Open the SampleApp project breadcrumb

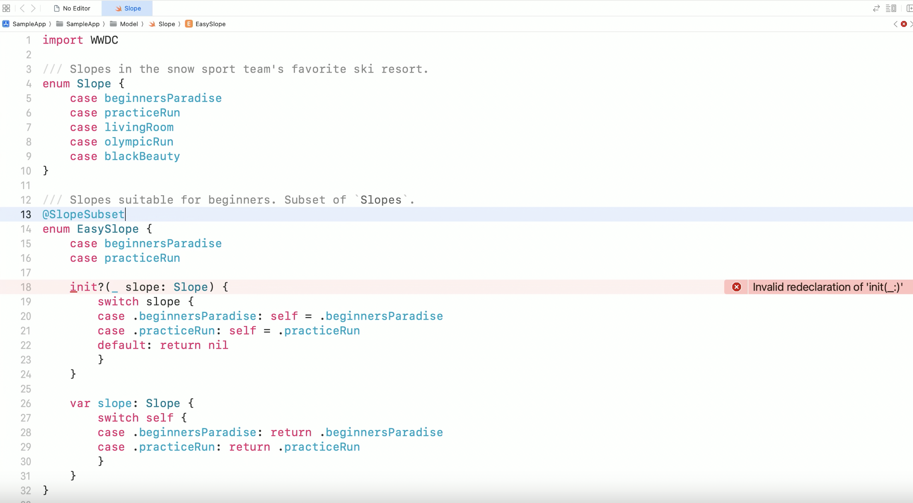pyautogui.click(x=25, y=24)
